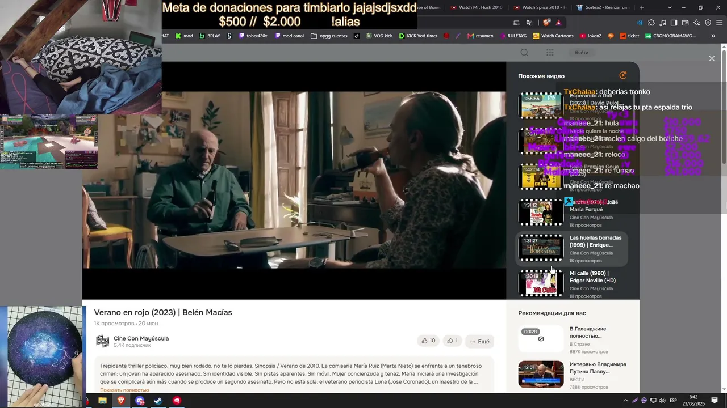727x408 pixels.
Task: Toggle the browser sidebar panel icon
Action: point(674,23)
